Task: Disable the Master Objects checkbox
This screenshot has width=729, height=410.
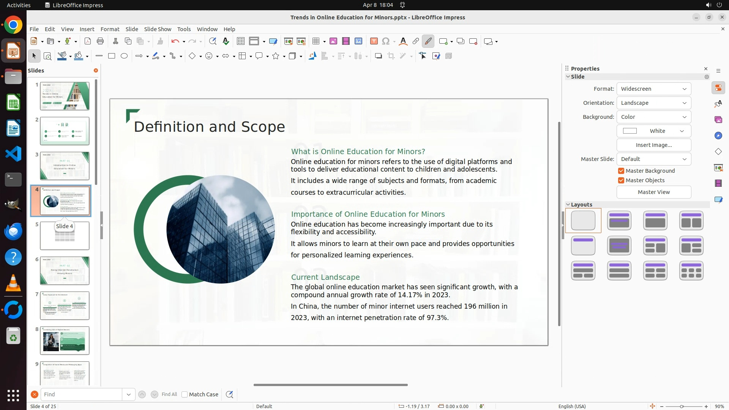Action: point(621,180)
